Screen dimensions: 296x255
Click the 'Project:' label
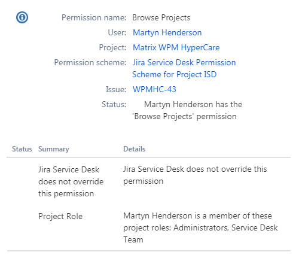click(x=112, y=48)
